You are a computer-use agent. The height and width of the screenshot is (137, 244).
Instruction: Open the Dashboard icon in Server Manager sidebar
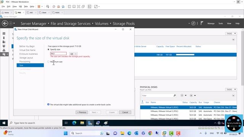(4, 33)
